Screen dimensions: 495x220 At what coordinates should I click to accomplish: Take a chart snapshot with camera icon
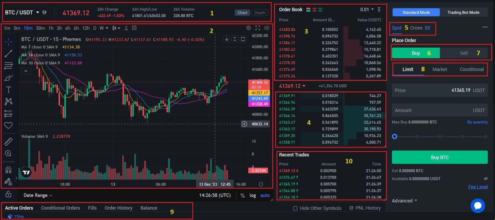(267, 28)
